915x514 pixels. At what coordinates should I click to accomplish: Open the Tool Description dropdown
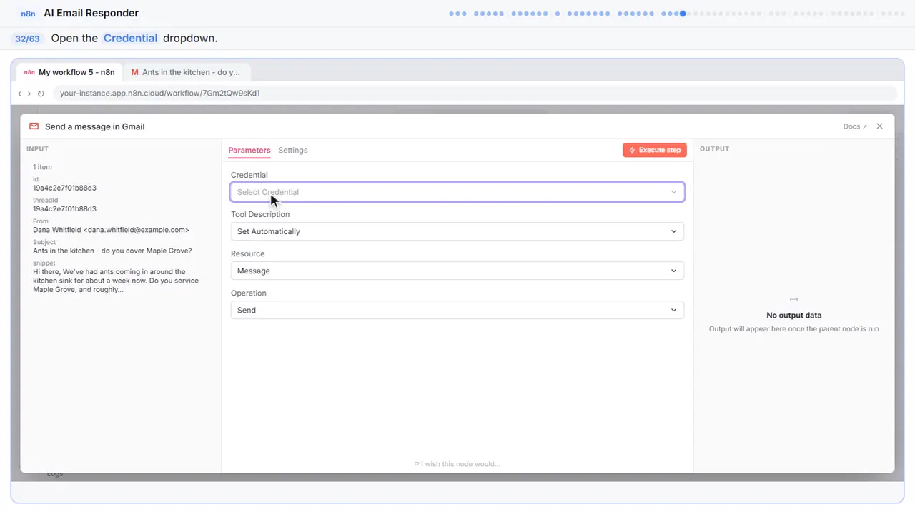457,231
